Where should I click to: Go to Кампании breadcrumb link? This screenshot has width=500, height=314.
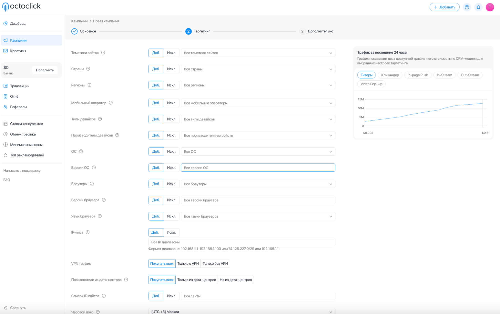point(79,21)
